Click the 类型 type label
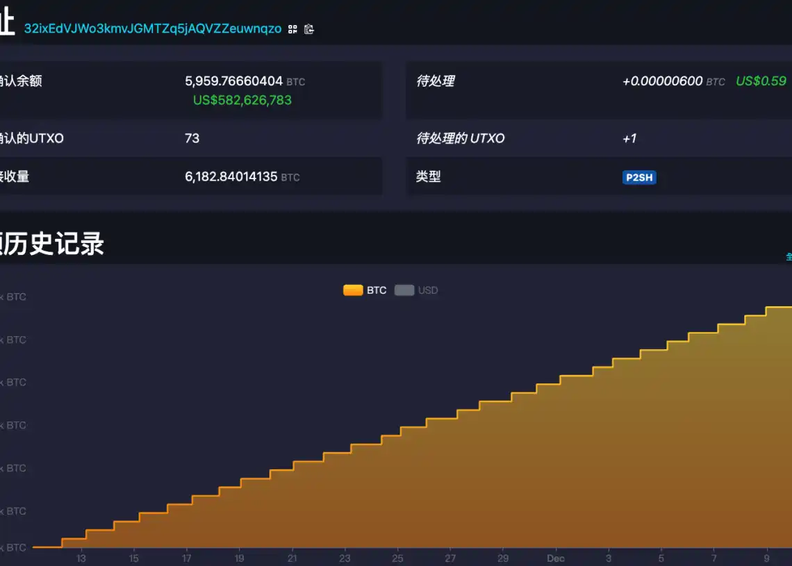 pos(428,176)
